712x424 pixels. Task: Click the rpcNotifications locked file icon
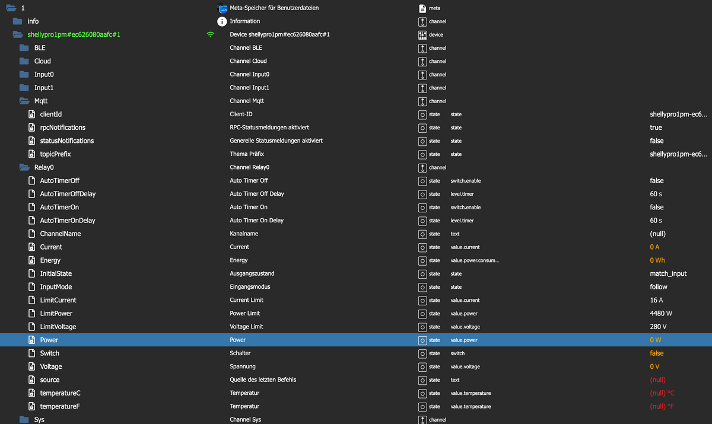[x=32, y=127]
